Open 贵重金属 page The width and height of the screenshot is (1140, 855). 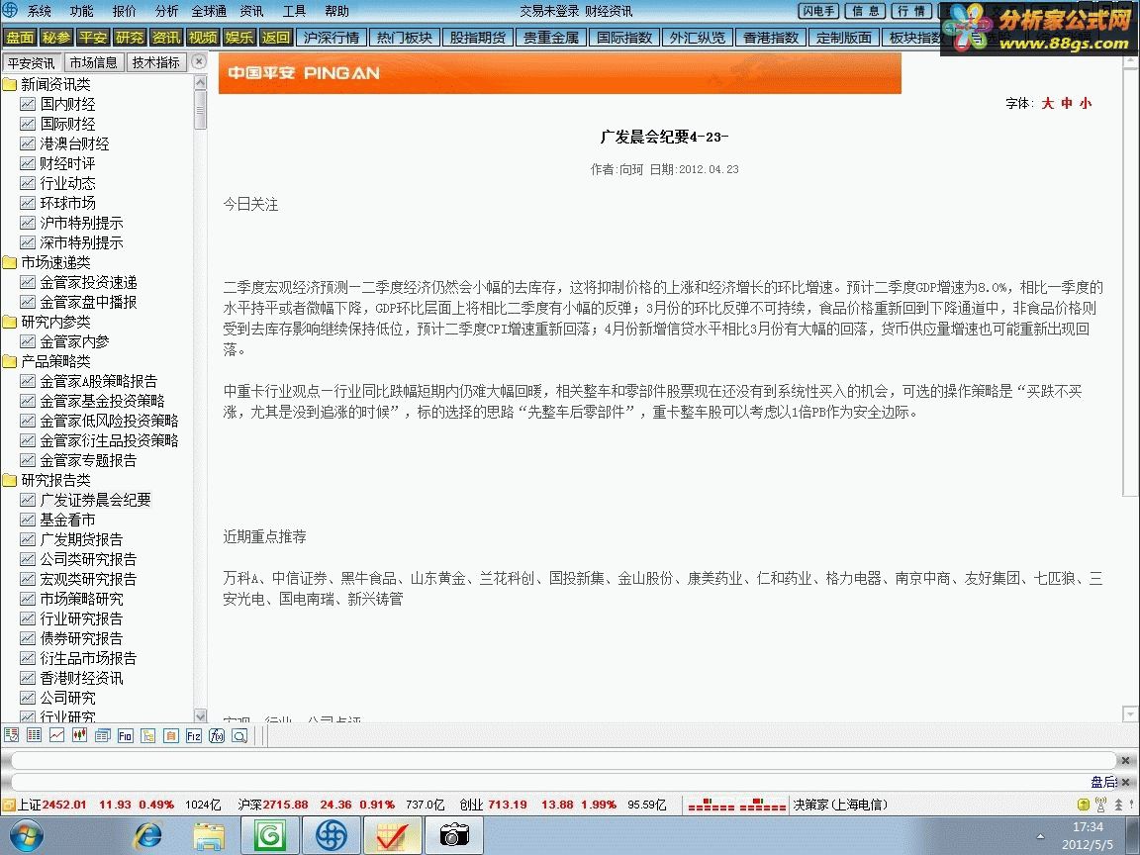[551, 37]
